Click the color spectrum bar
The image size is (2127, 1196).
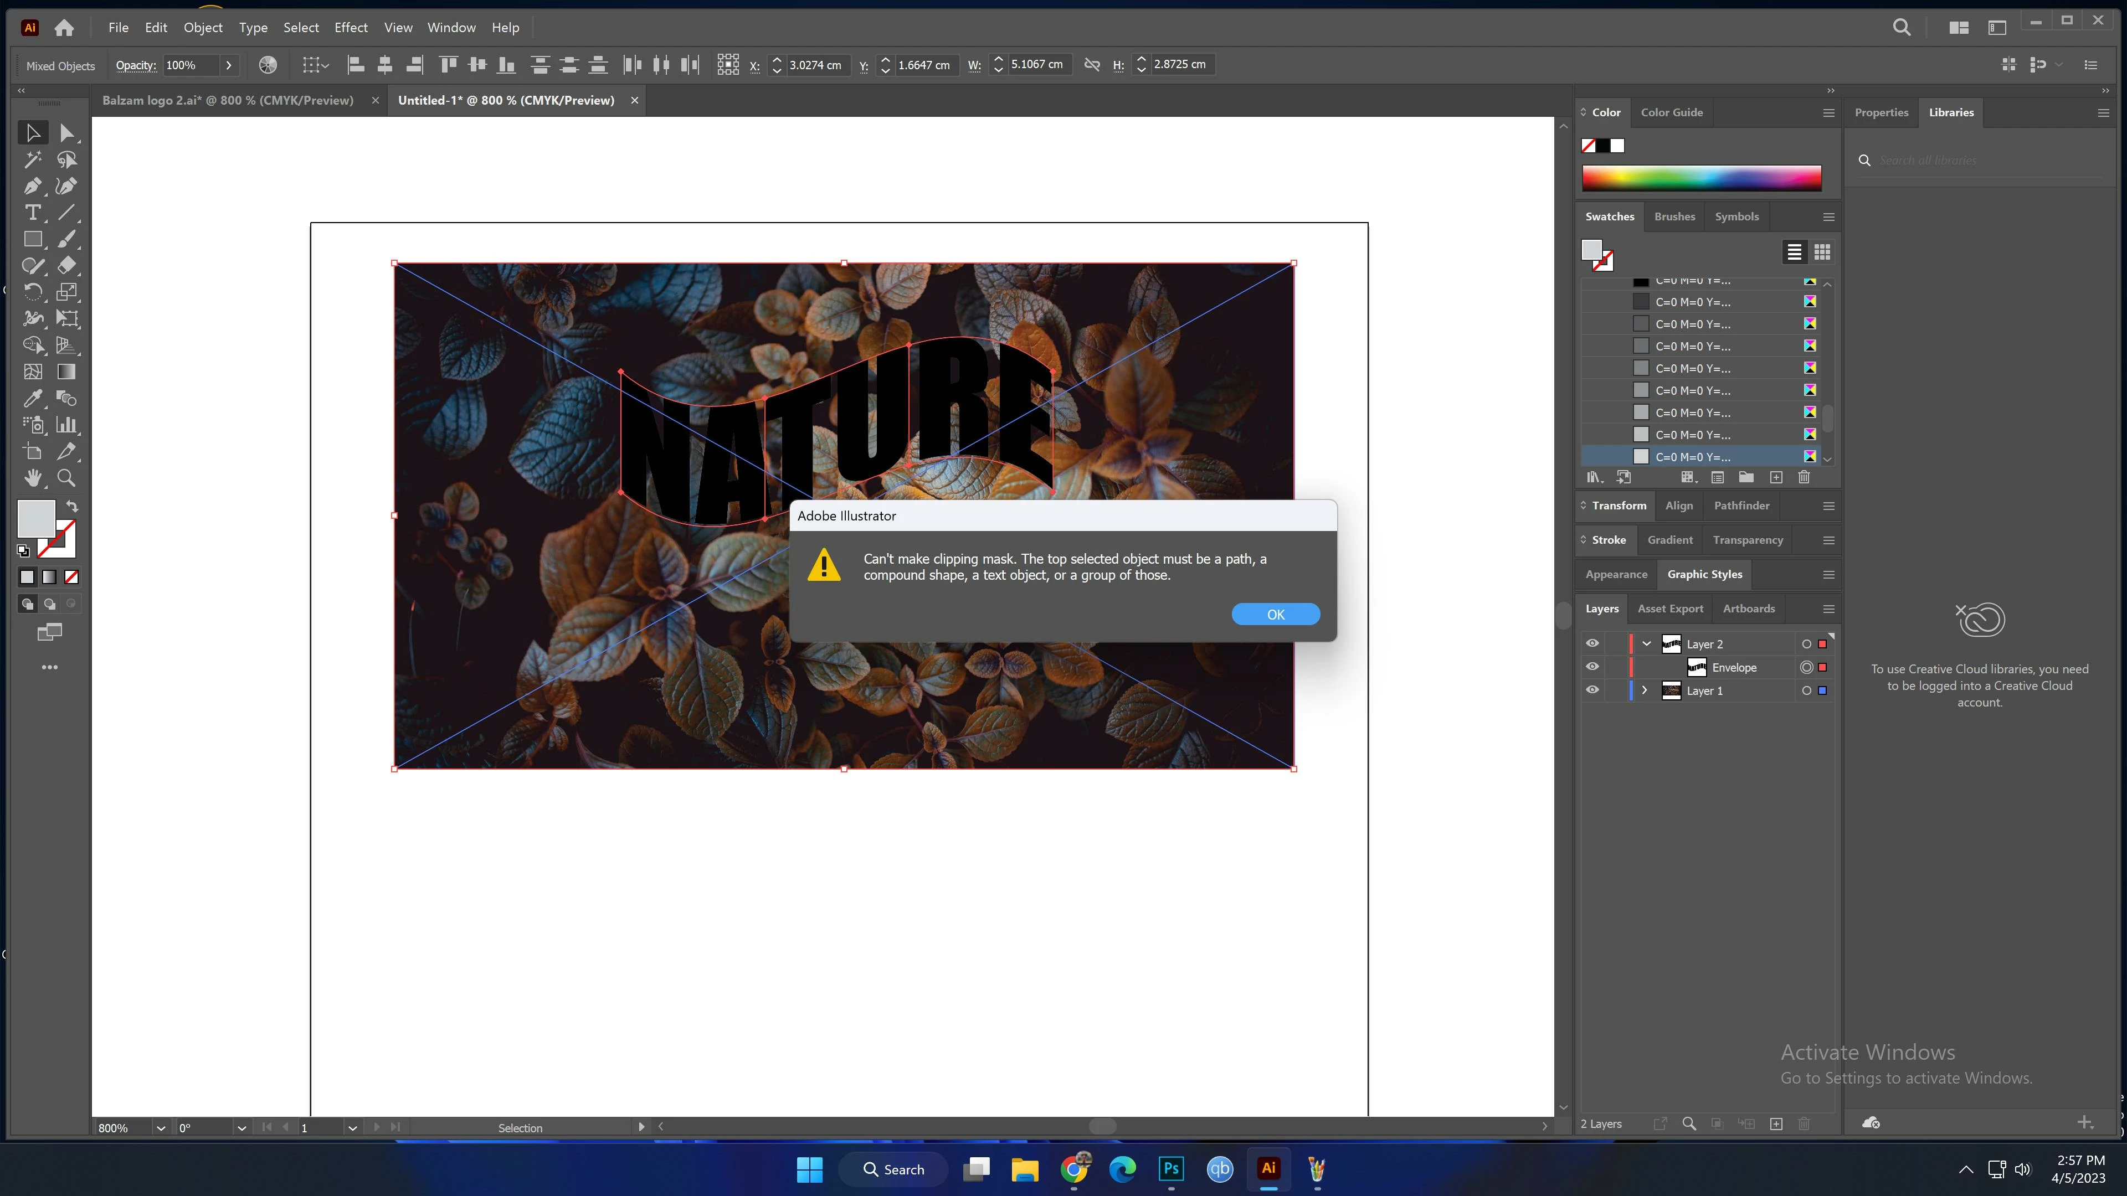(1701, 177)
